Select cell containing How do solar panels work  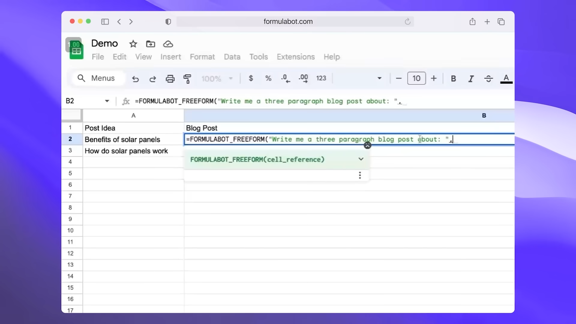point(126,151)
